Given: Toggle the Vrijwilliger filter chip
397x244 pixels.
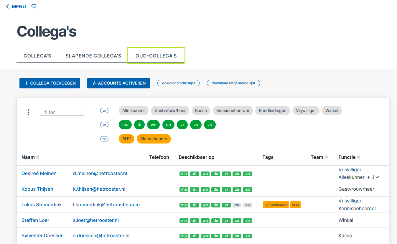Looking at the screenshot, I should coord(306,111).
